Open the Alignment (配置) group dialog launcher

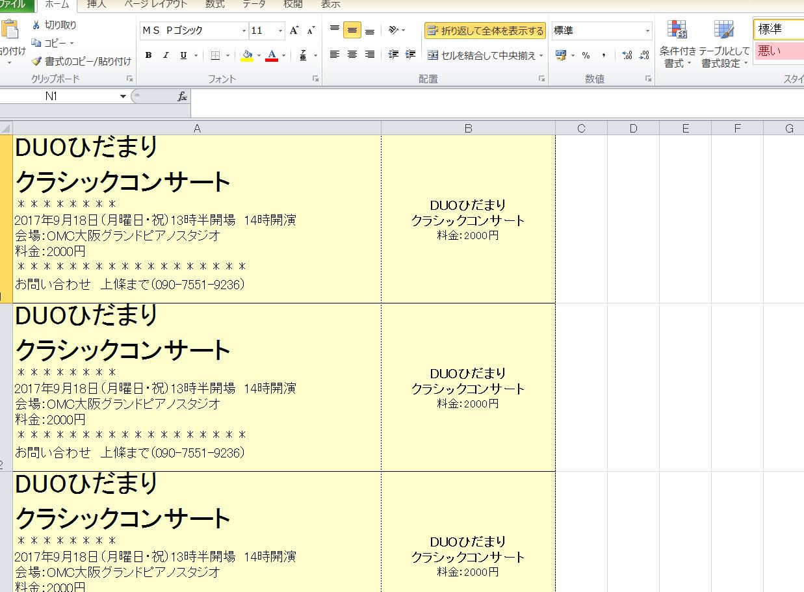[541, 79]
